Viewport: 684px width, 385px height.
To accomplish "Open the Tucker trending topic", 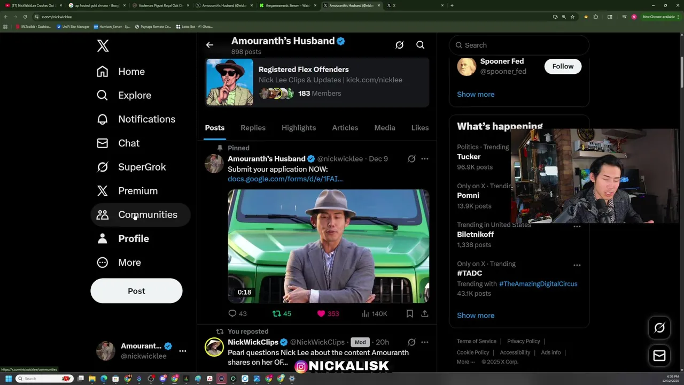I will pyautogui.click(x=469, y=157).
